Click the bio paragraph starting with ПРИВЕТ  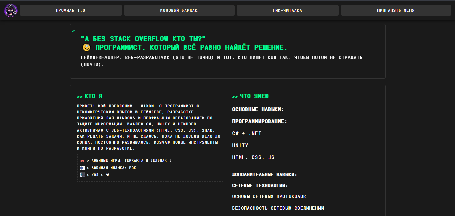point(149,127)
